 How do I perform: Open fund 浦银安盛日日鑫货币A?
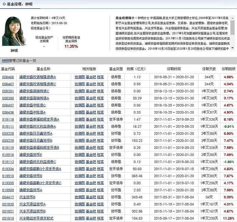[x=36, y=134]
